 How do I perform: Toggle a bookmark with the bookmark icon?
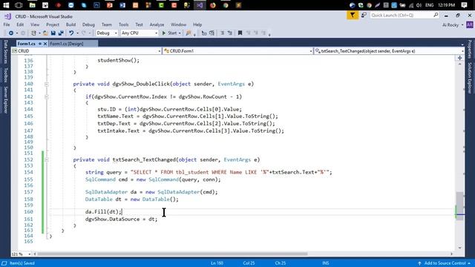(240, 33)
